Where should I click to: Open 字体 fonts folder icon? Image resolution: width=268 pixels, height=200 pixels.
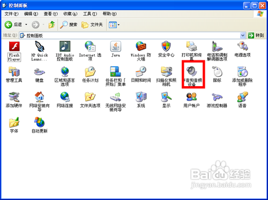click(14, 122)
